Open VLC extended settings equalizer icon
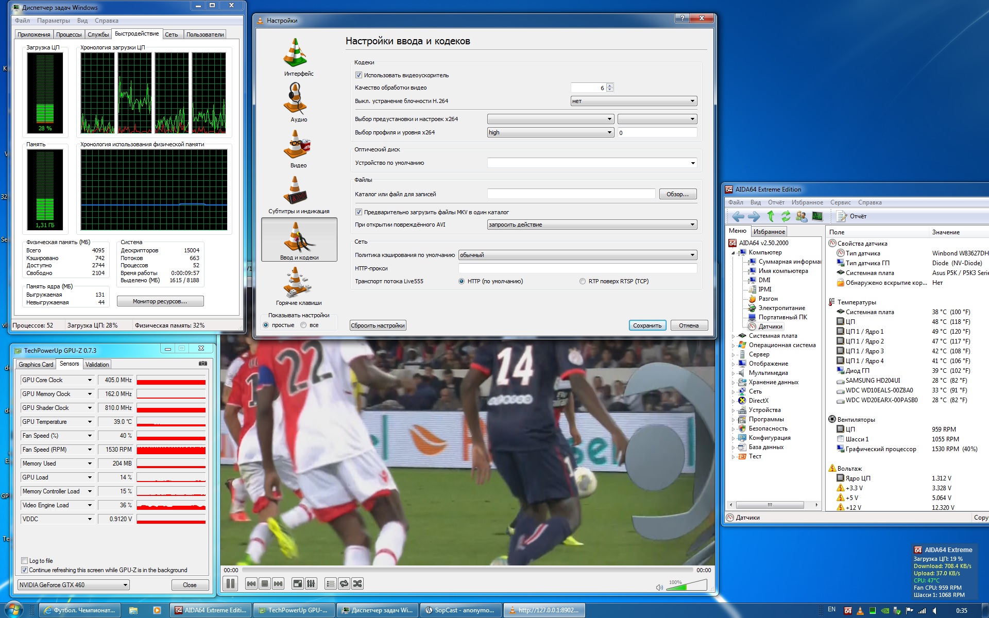The width and height of the screenshot is (989, 618). (x=311, y=583)
